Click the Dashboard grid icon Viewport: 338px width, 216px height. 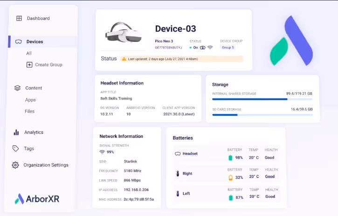(19, 18)
